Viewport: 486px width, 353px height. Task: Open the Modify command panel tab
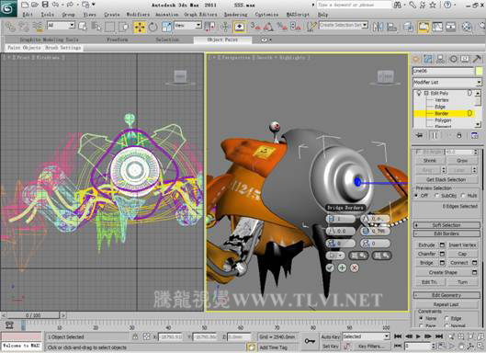click(428, 59)
